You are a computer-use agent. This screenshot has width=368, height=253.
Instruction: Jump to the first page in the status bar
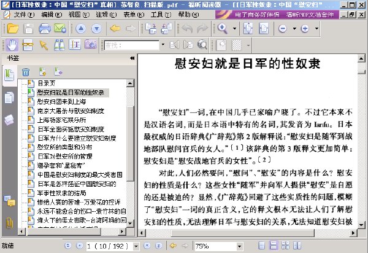pos(68,246)
